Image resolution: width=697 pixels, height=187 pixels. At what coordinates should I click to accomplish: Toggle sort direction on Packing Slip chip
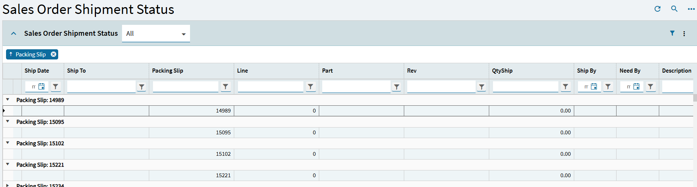tap(11, 54)
